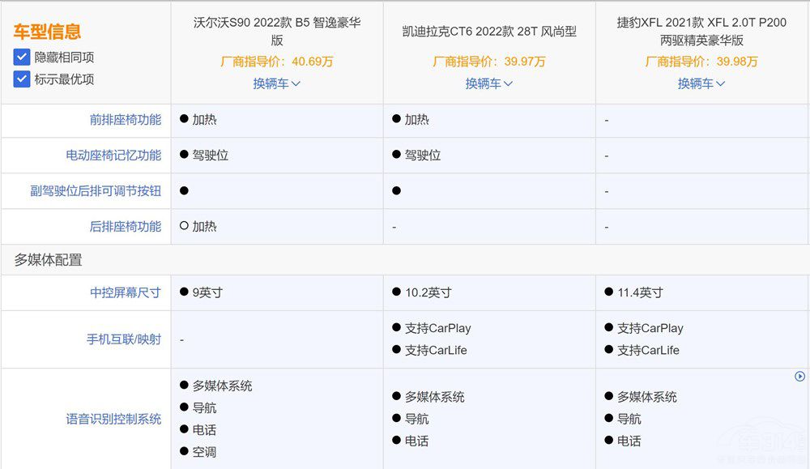The width and height of the screenshot is (810, 469).
Task: Open the 中控屏幕尺寸 parameter link
Action: (125, 292)
